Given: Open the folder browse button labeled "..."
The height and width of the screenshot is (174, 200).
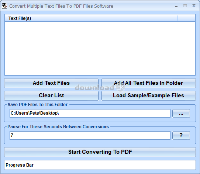Looking at the screenshot, I should 181,113.
